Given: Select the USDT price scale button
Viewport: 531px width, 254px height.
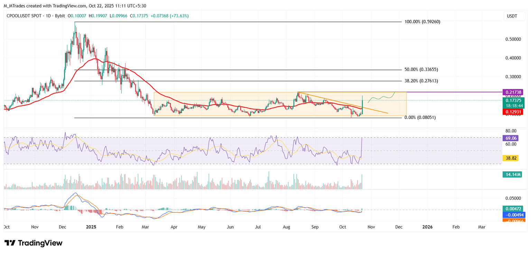Looking at the screenshot, I should click(x=514, y=16).
